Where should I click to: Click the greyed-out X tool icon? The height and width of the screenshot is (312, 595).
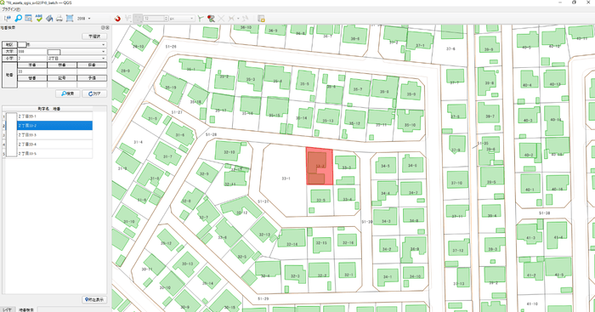point(221,18)
